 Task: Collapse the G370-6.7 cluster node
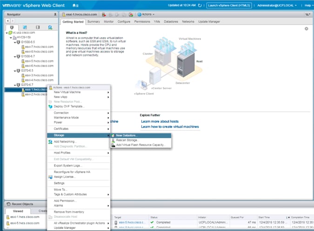click(15, 85)
